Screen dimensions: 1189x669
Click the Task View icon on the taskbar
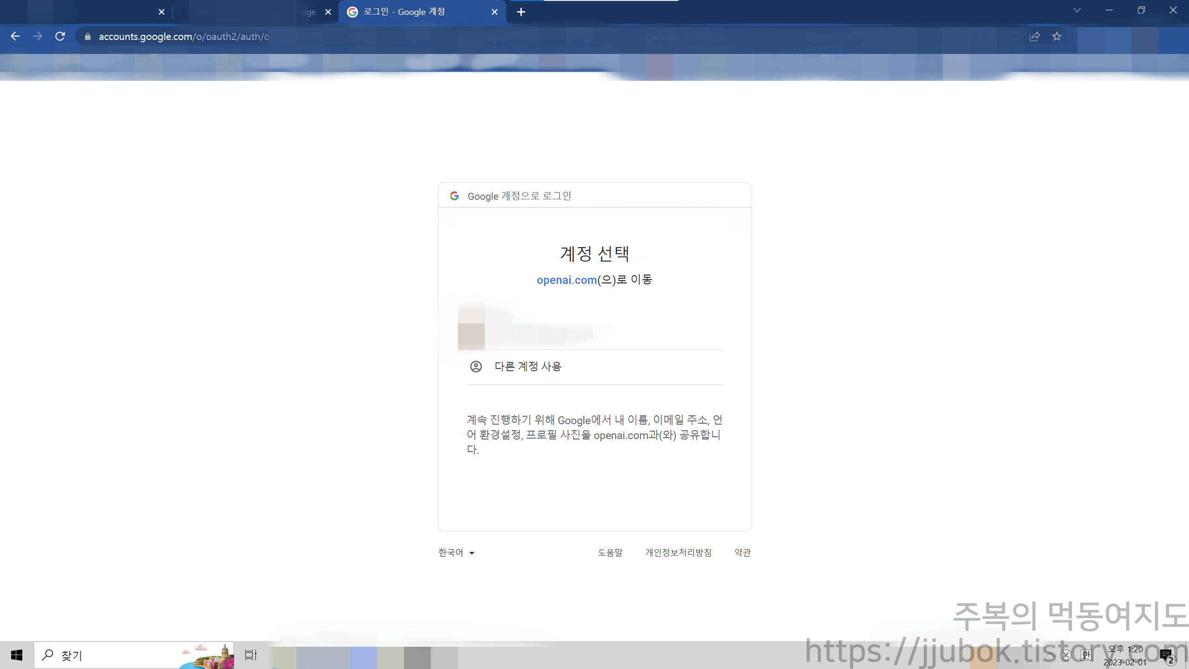click(250, 655)
